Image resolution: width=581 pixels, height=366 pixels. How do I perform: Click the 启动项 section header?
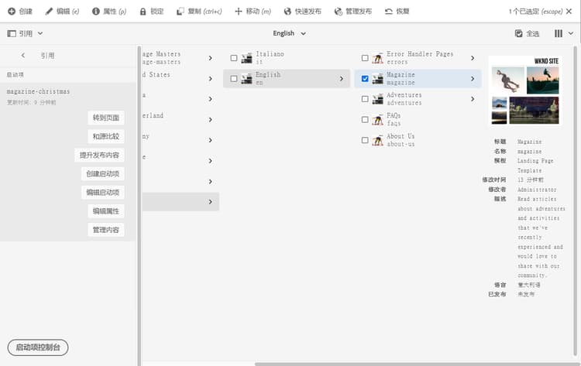(15, 75)
